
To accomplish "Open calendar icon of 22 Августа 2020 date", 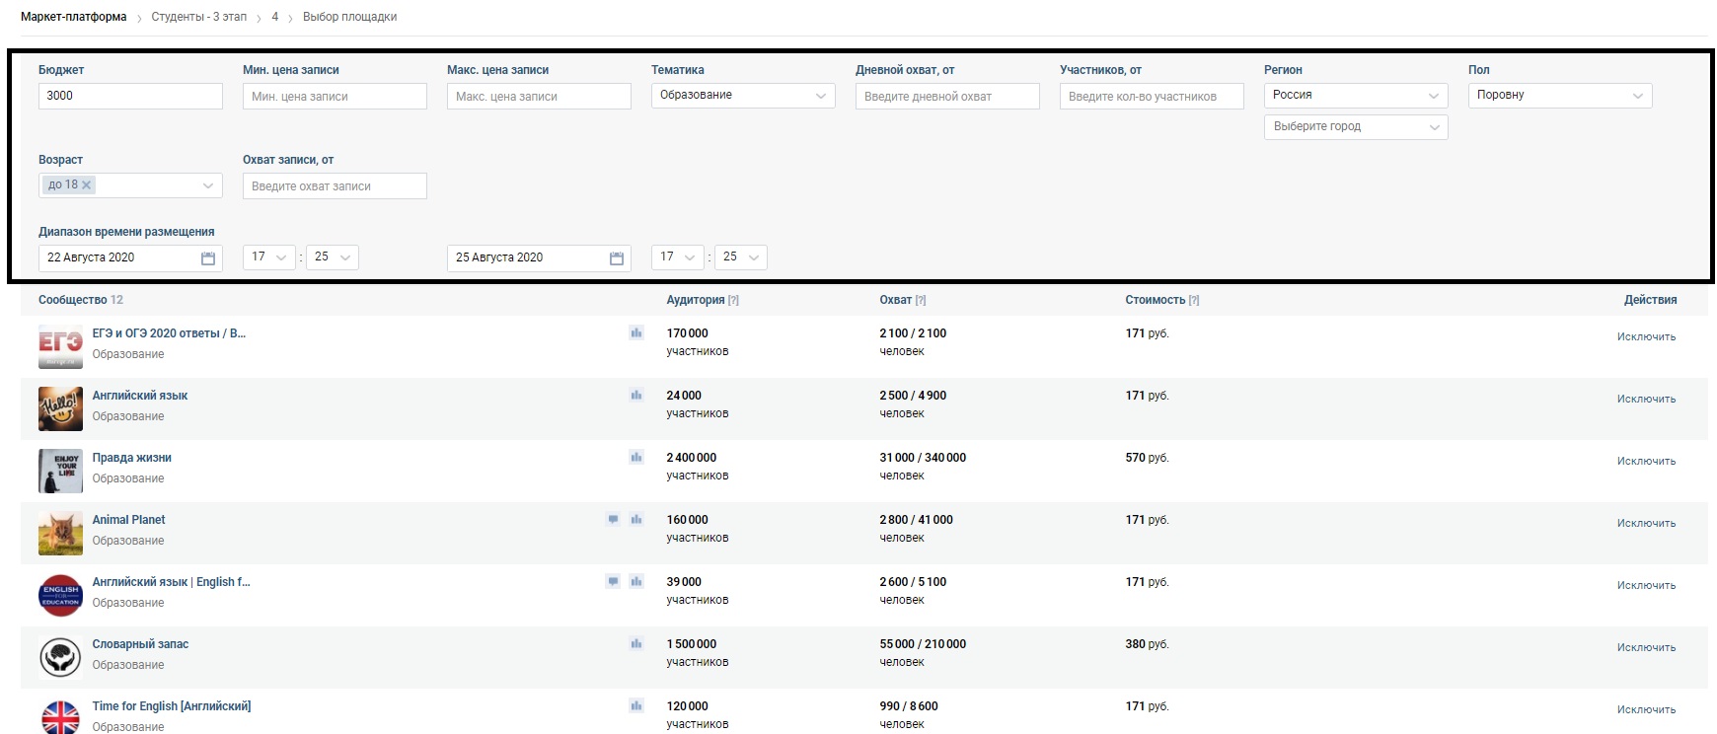I will click(x=208, y=257).
